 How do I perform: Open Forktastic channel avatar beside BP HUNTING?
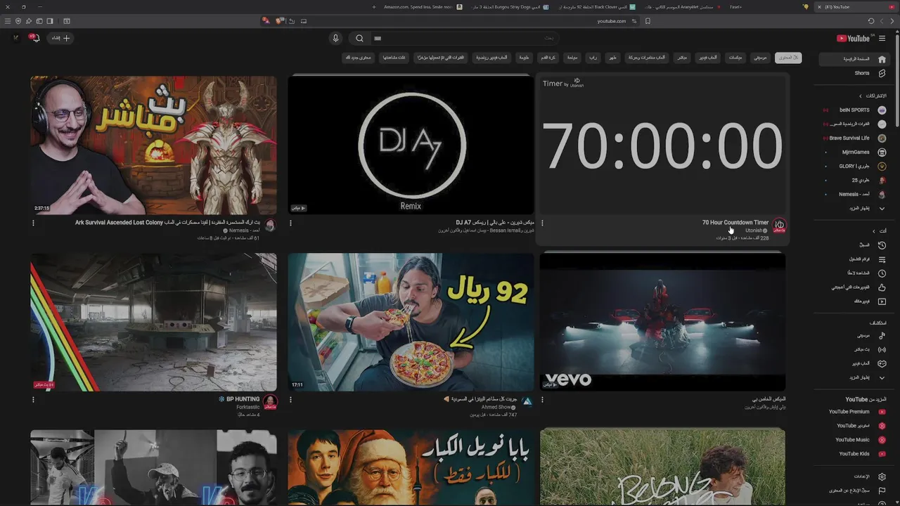point(270,401)
